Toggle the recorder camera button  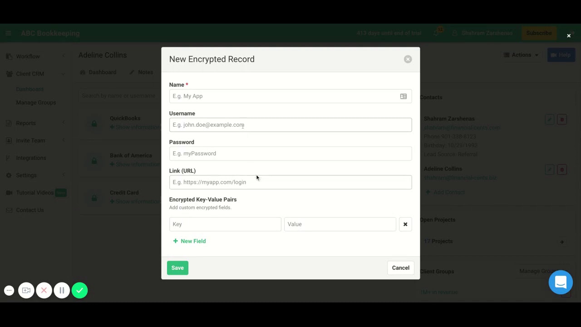pos(26,291)
